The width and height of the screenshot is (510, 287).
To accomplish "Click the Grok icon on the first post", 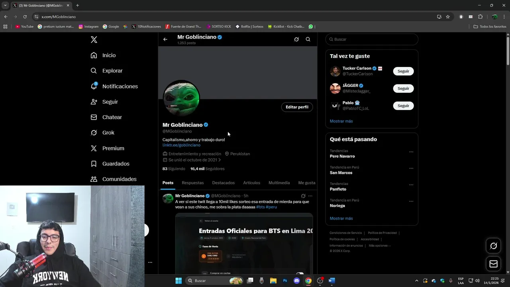I will [303, 196].
